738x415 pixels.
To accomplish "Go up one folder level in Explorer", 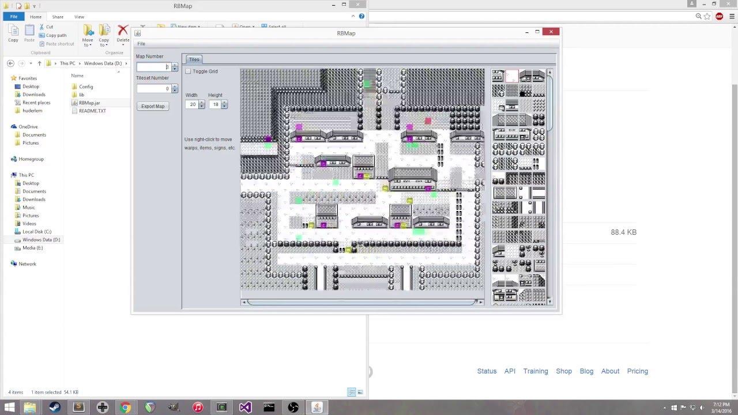I will click(x=39, y=63).
